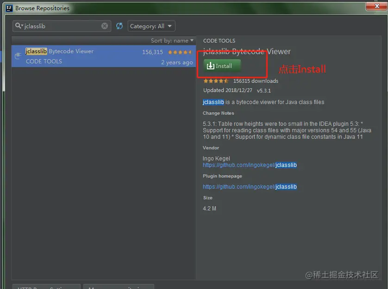
Task: Click the jclasslib hyperlink in the description
Action: [213, 102]
